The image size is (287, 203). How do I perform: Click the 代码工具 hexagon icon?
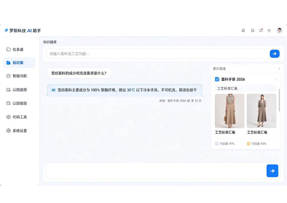(8, 117)
